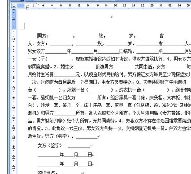Click the phrase '以现金形式月初给付'
This screenshot has height=174, width=191.
coord(104,74)
